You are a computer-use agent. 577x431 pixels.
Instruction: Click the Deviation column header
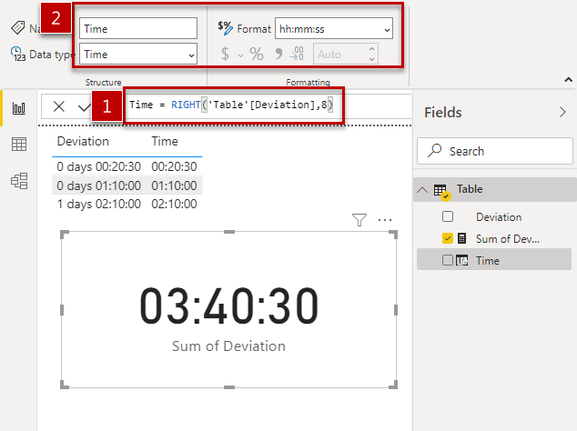(x=83, y=141)
